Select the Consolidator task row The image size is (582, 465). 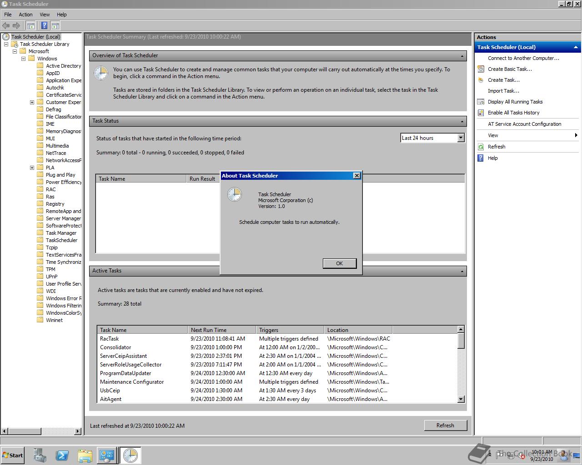pyautogui.click(x=277, y=347)
